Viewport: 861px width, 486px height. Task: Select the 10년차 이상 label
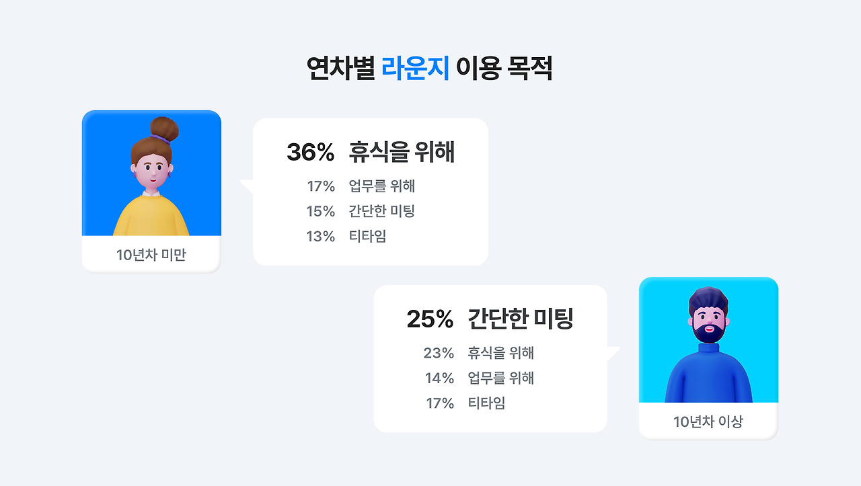pyautogui.click(x=708, y=421)
